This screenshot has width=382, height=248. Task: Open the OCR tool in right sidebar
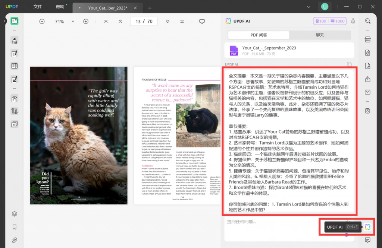(367, 39)
